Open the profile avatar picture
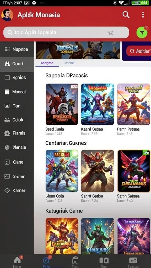151x268 pixels. tap(7, 15)
